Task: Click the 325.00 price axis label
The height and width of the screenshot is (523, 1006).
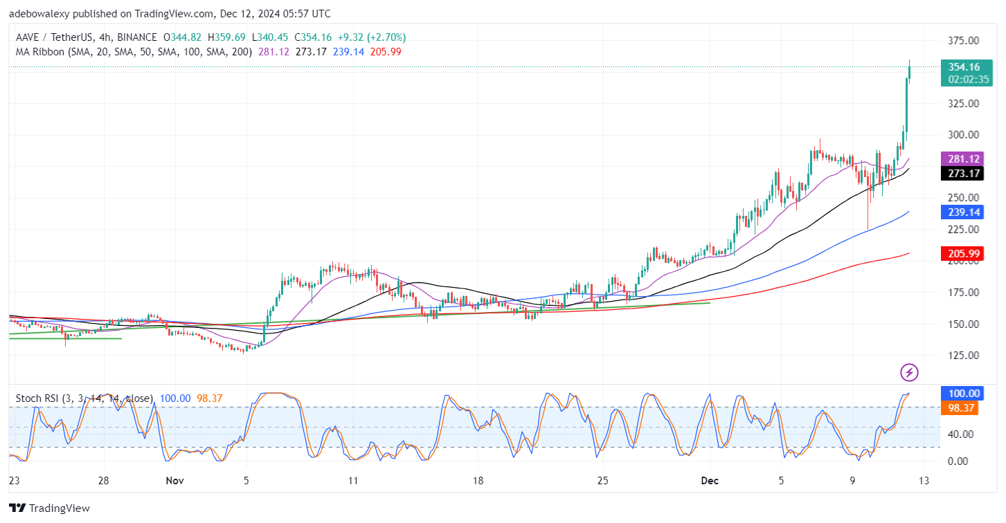Action: (x=963, y=103)
